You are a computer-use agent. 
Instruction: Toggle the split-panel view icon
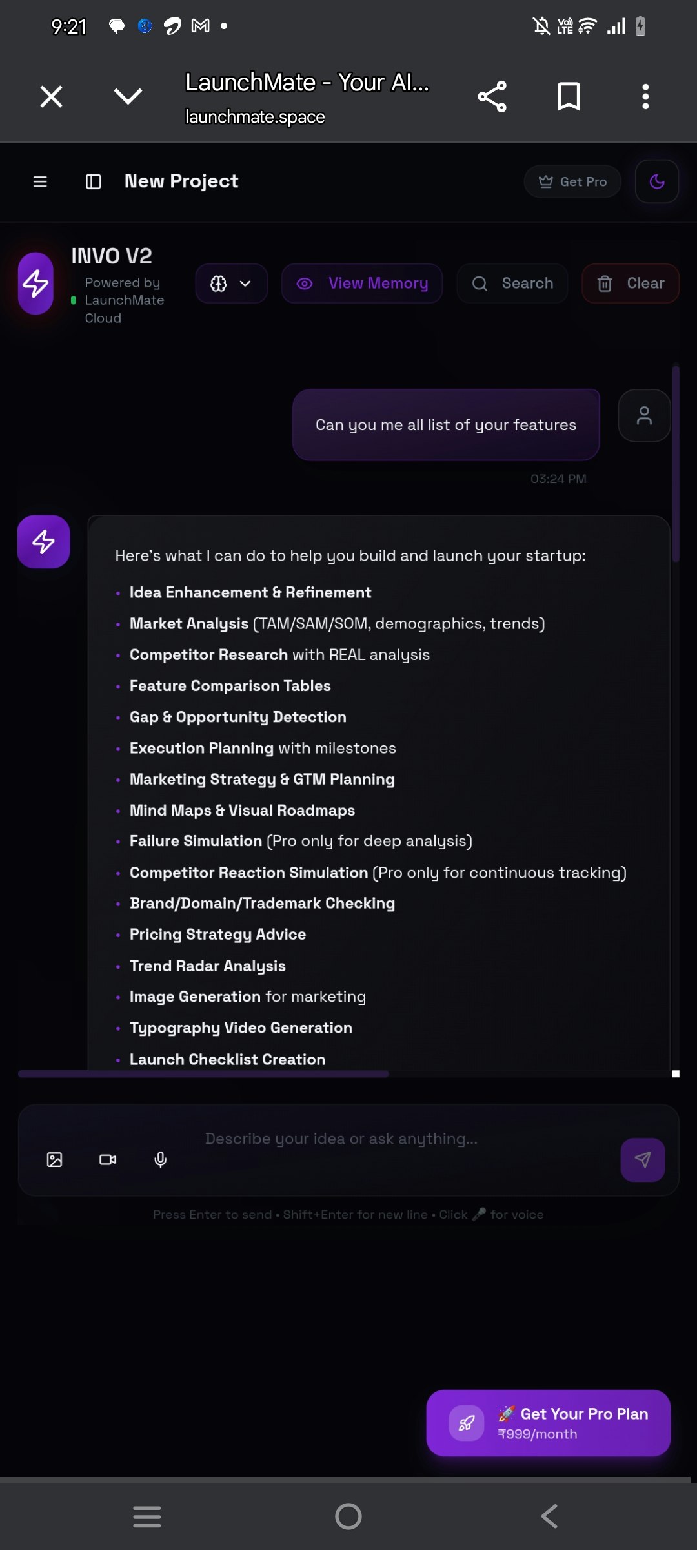click(x=94, y=181)
